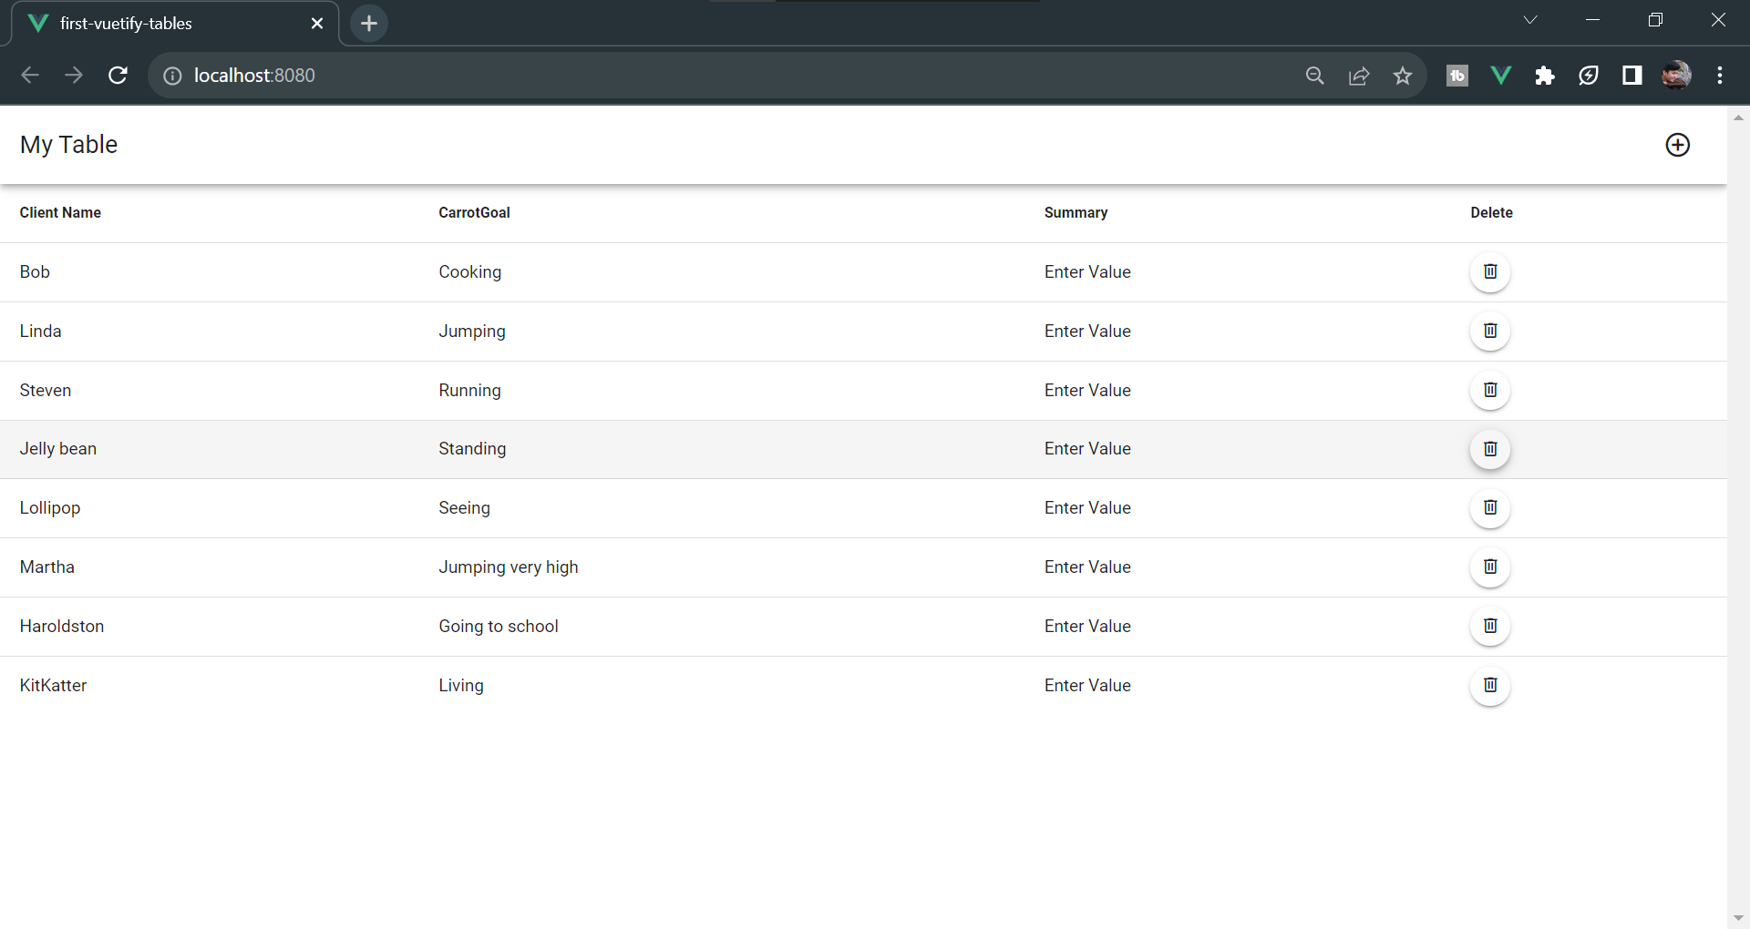Screen dimensions: 1750x929
Task: Bookmark the page using the star icon
Action: 1403,76
